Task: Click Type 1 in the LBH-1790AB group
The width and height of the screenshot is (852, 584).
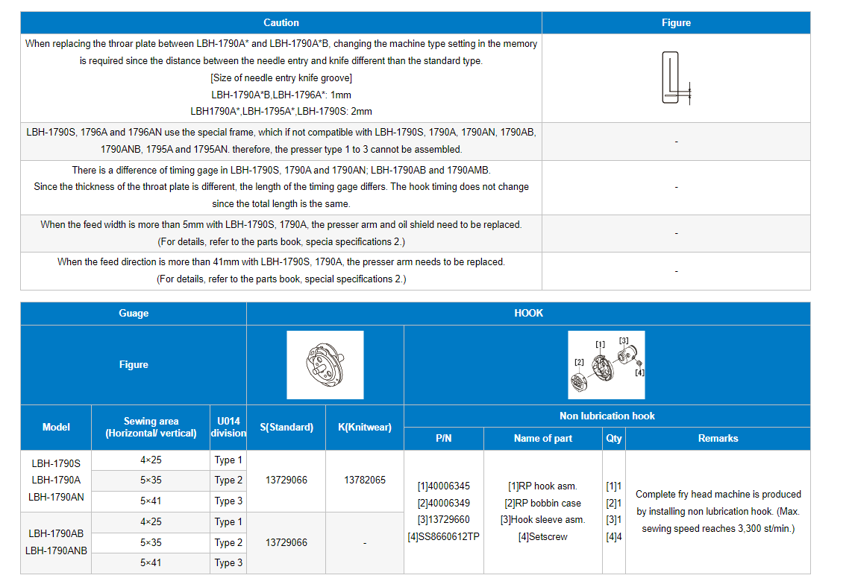Action: tap(228, 522)
